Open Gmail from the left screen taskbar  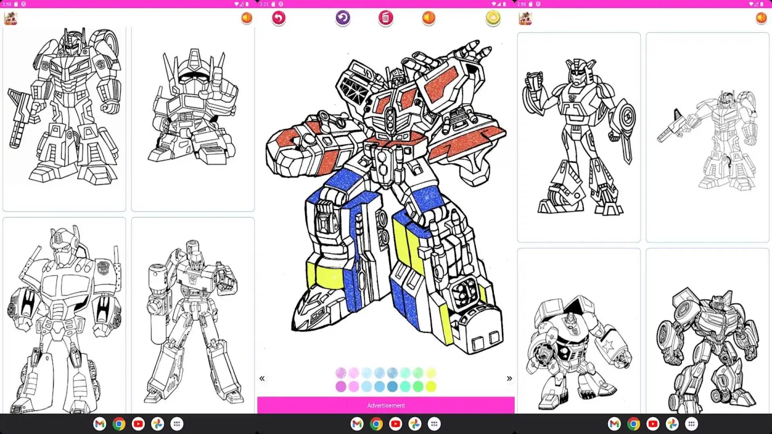coord(100,424)
